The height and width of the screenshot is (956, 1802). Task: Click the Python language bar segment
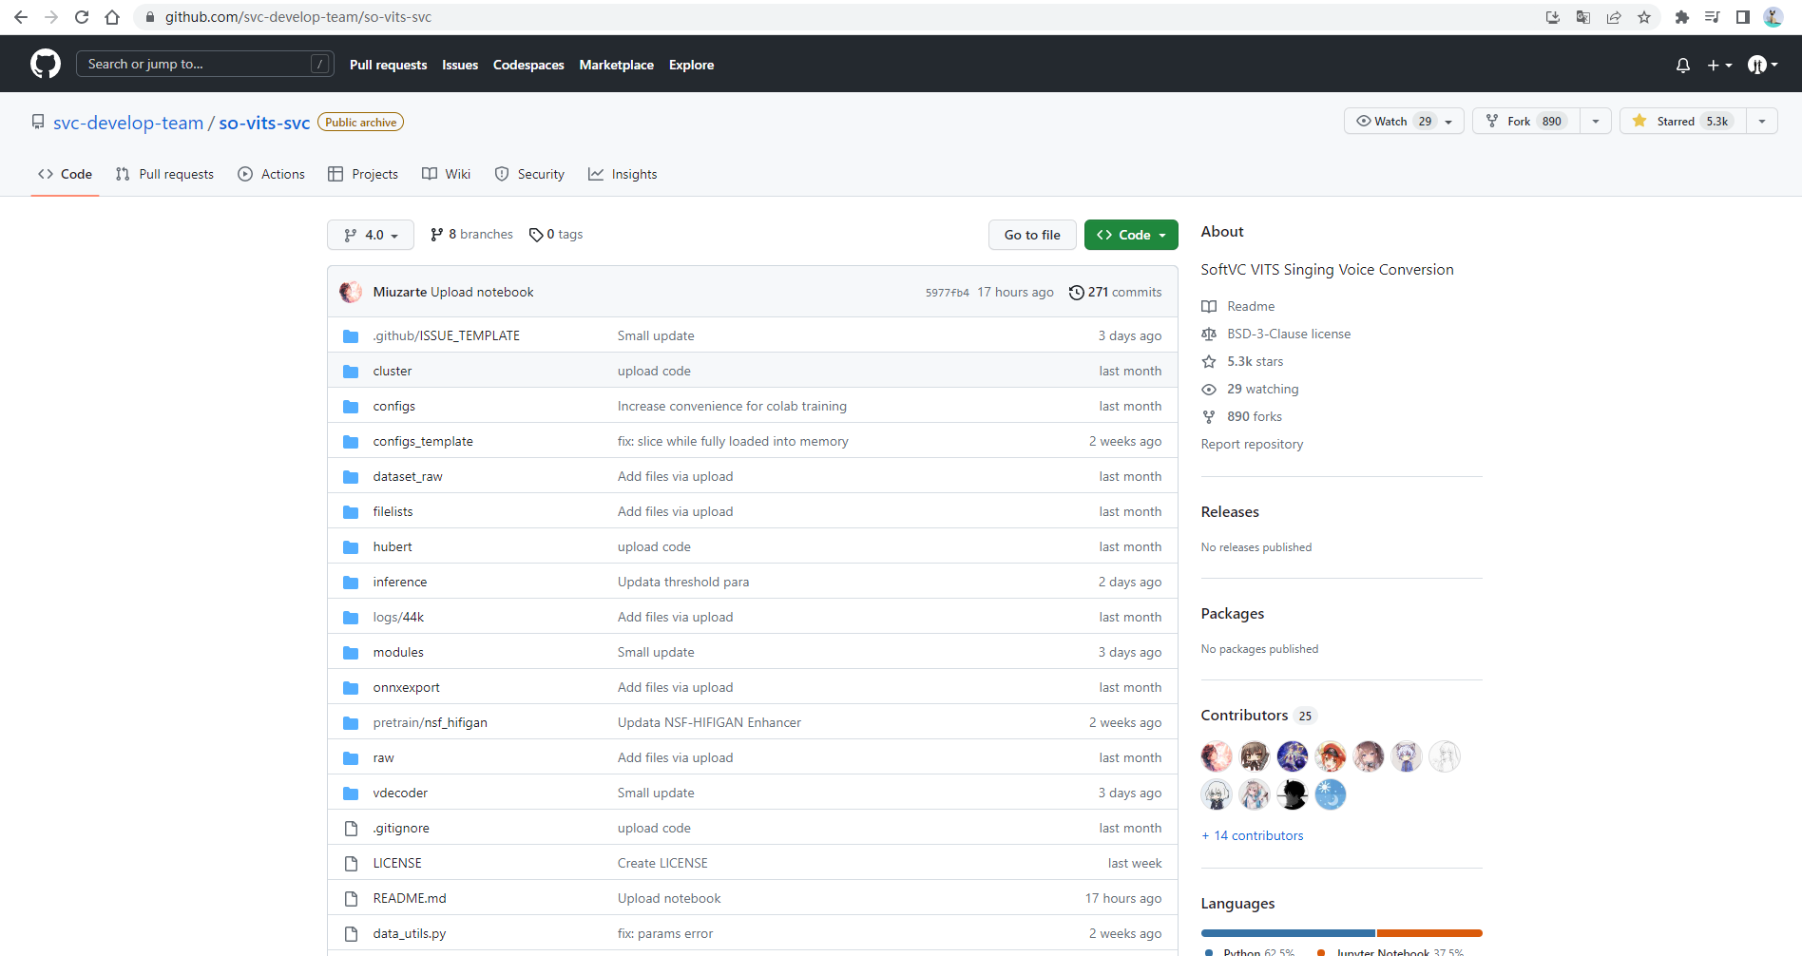(1288, 933)
